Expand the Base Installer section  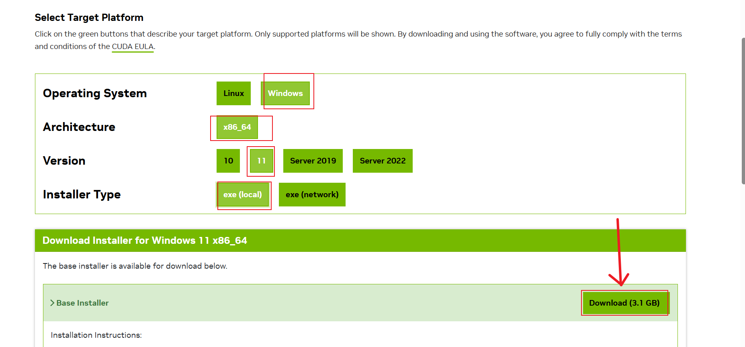click(80, 303)
